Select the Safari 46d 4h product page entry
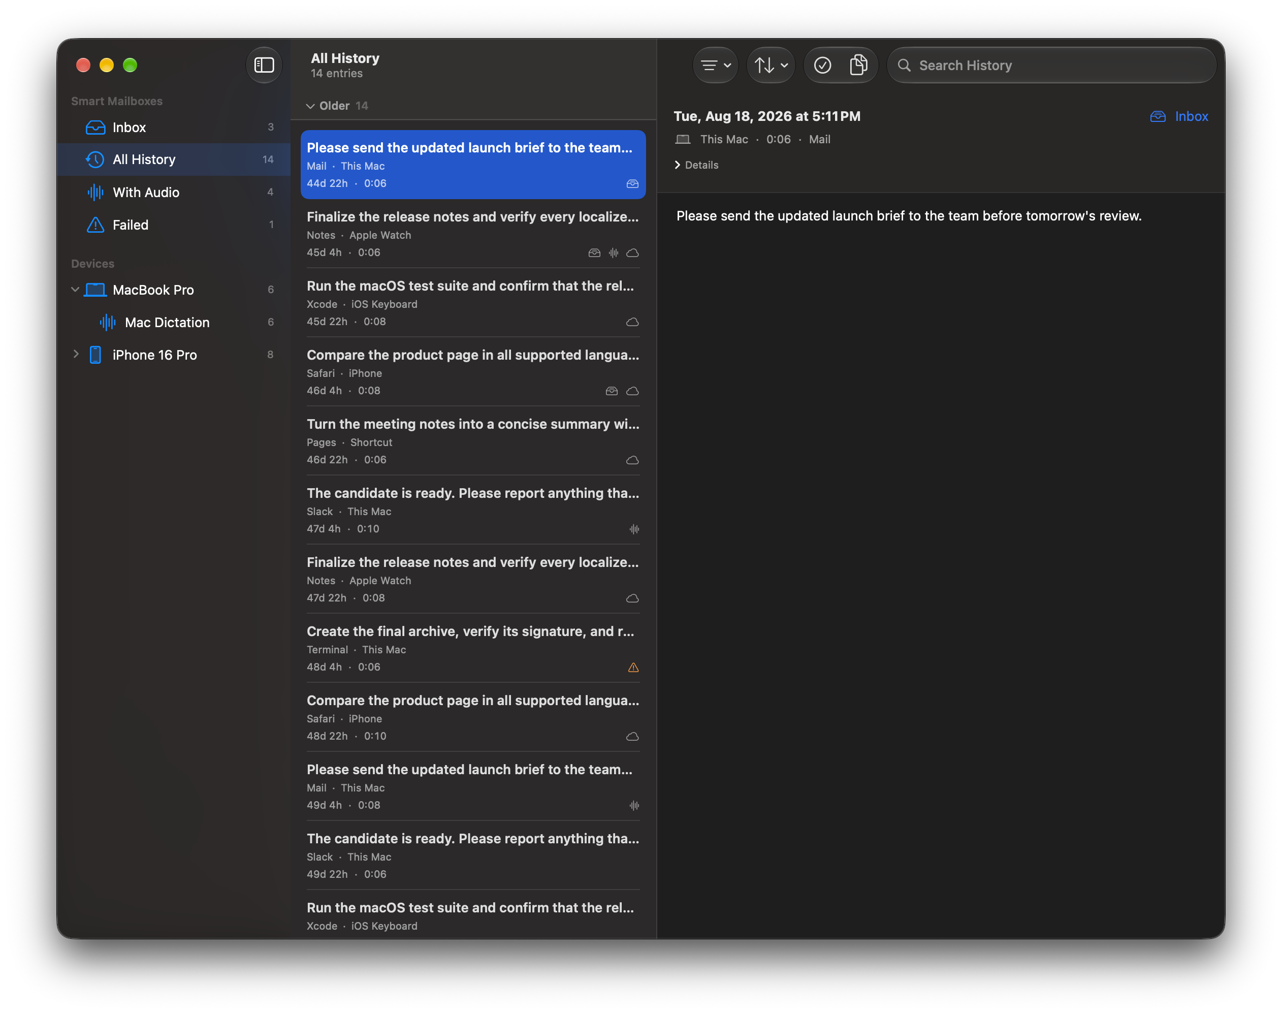 472,372
